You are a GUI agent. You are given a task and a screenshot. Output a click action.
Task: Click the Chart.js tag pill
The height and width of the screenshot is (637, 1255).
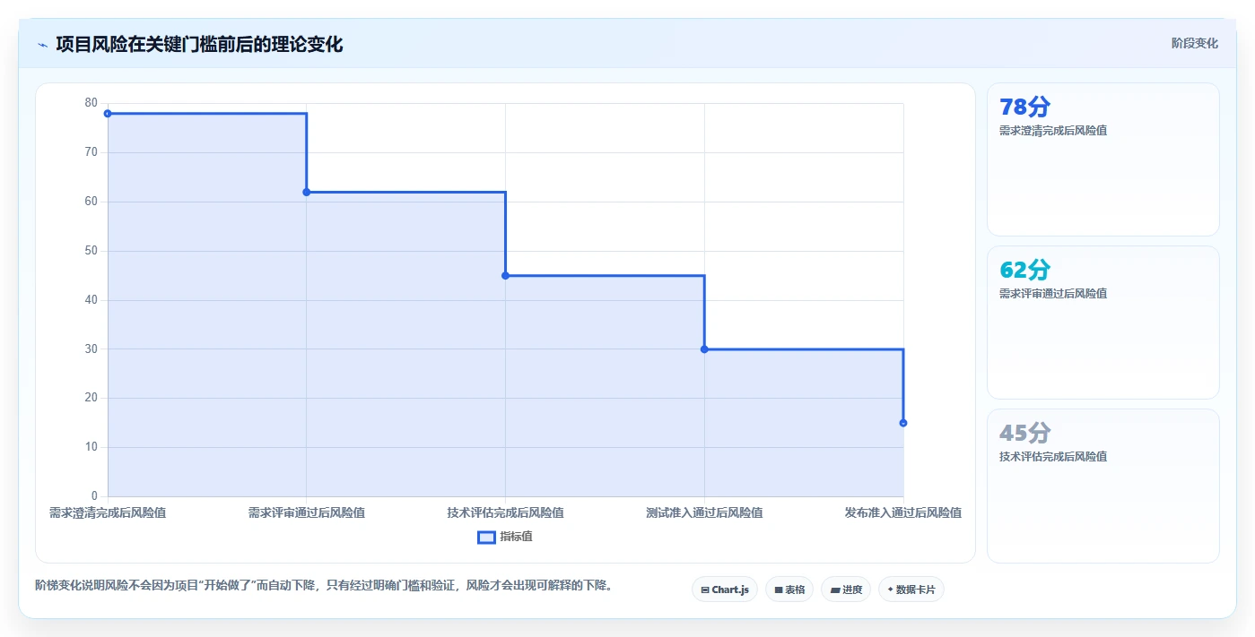[x=725, y=590]
